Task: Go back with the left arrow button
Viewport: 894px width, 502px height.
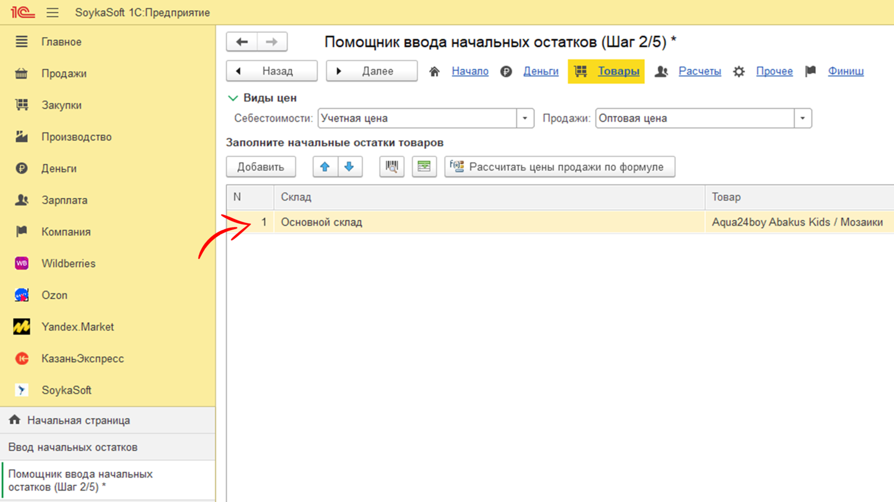Action: pos(242,41)
